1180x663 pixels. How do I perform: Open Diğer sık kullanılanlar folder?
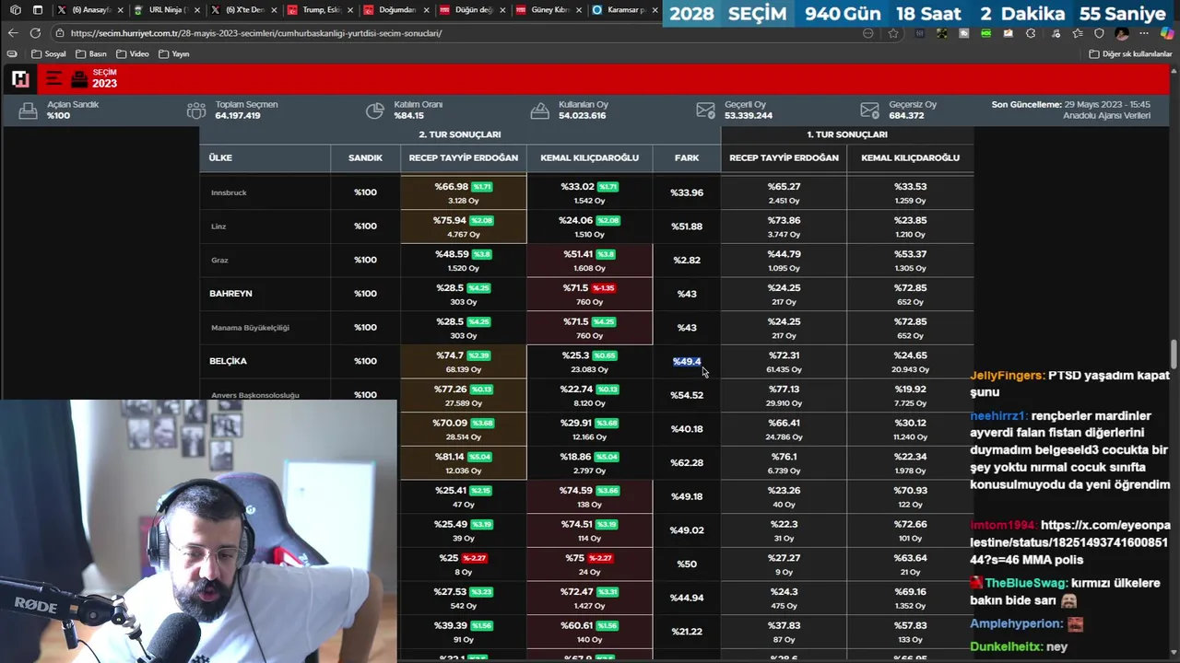(x=1130, y=53)
